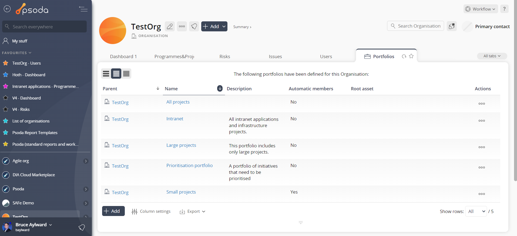517x236 pixels.
Task: Open actions menu for Small projects row
Action: pyautogui.click(x=482, y=194)
